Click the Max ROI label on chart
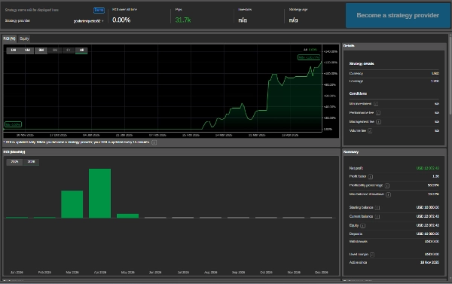Viewport: 452px width, 284px height. [x=309, y=57]
